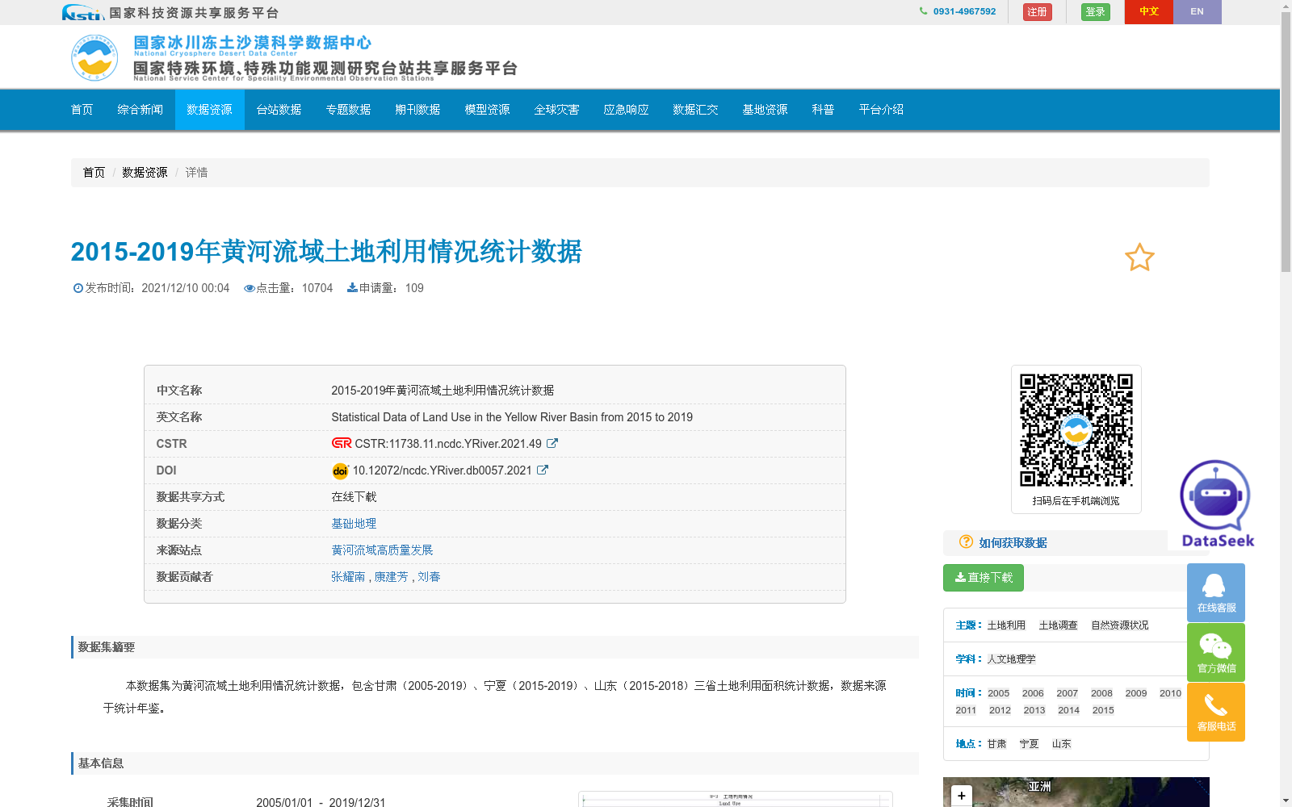Viewport: 1292px width, 807px height.
Task: Select the 2015 time tag
Action: tap(1103, 710)
